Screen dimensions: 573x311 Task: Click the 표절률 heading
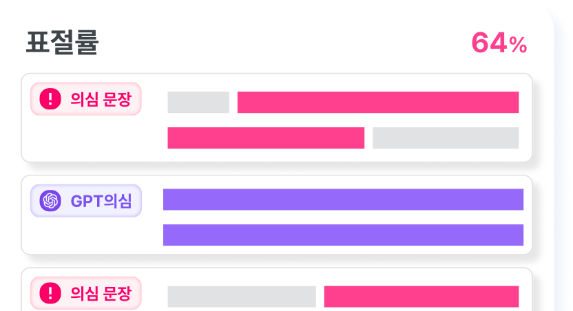click(62, 43)
